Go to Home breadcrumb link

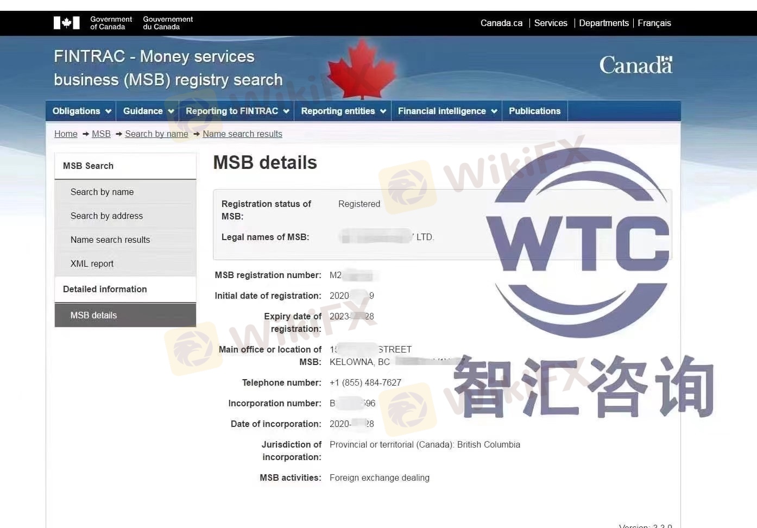(66, 134)
